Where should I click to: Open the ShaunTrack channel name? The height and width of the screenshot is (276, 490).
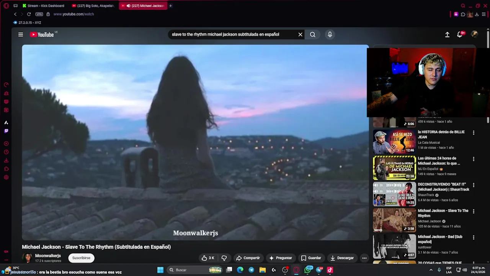click(426, 195)
